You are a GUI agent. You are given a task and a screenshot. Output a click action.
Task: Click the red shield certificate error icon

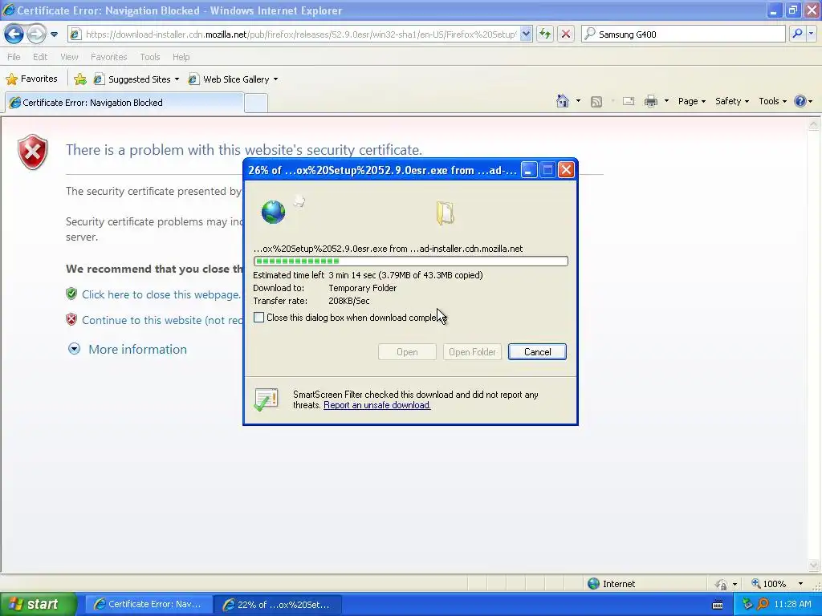point(32,152)
